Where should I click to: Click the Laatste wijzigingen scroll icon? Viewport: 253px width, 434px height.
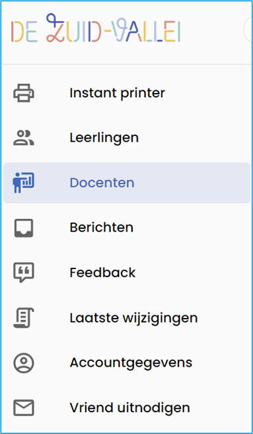click(x=24, y=318)
